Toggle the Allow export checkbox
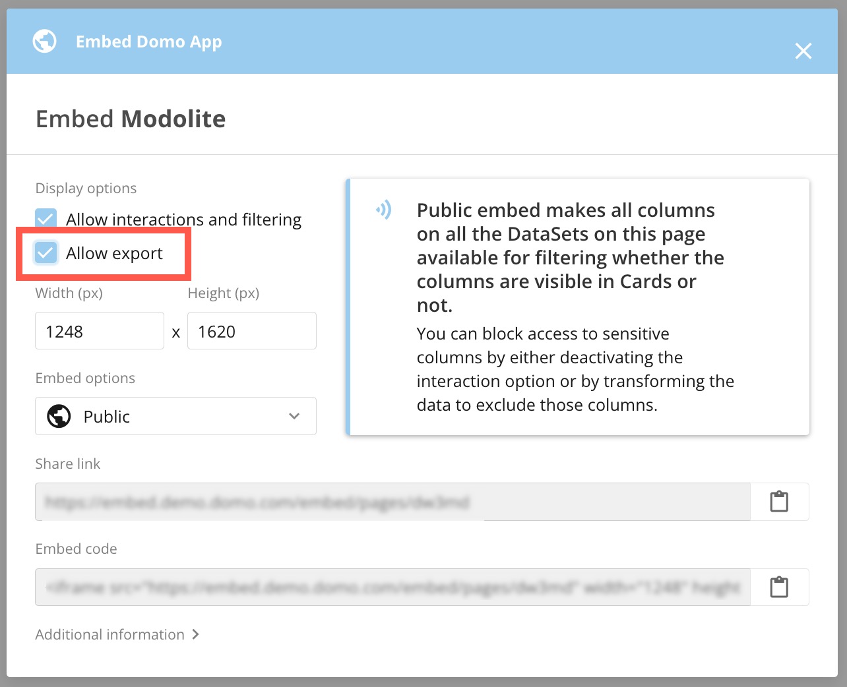This screenshot has width=847, height=687. coord(46,252)
